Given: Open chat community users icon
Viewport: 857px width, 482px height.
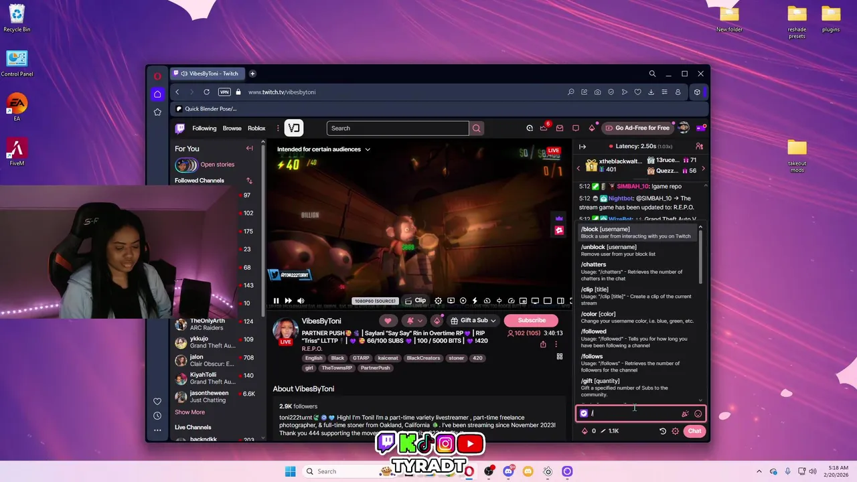Looking at the screenshot, I should point(699,147).
